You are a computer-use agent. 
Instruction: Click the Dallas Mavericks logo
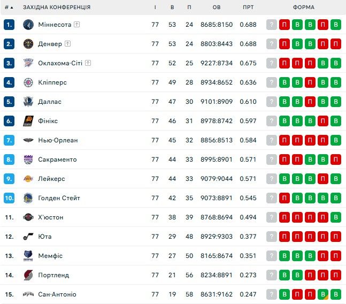click(x=28, y=102)
